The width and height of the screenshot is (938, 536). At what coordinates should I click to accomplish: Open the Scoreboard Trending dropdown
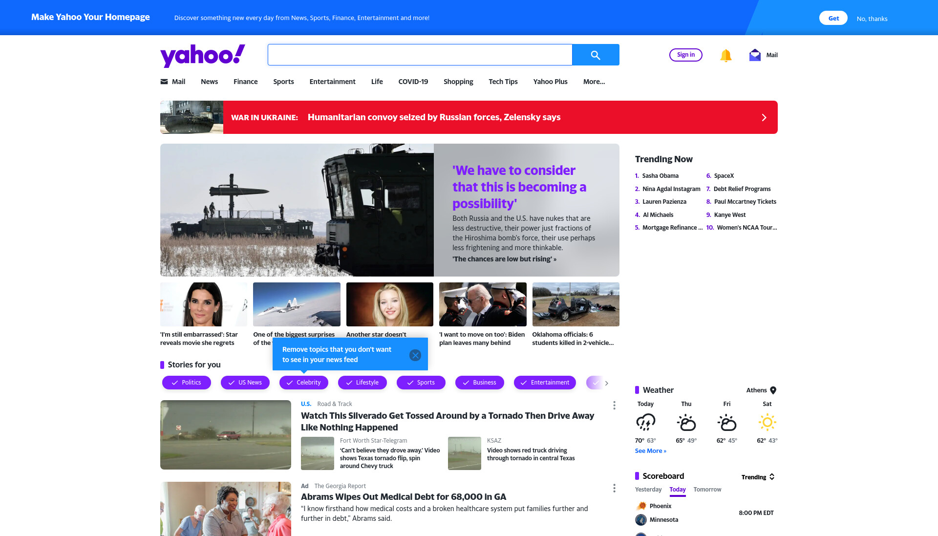758,477
